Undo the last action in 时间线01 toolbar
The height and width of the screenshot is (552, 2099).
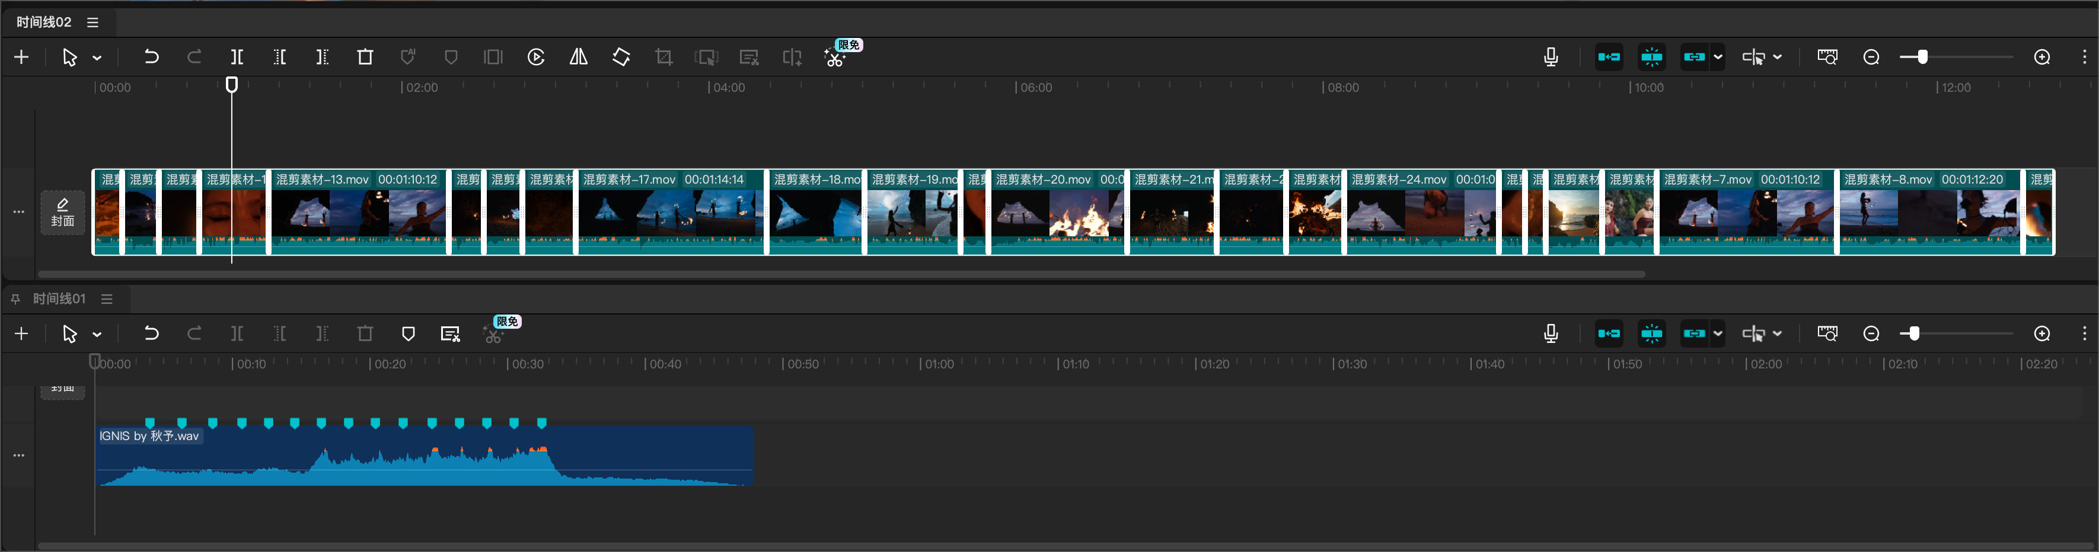(x=152, y=334)
